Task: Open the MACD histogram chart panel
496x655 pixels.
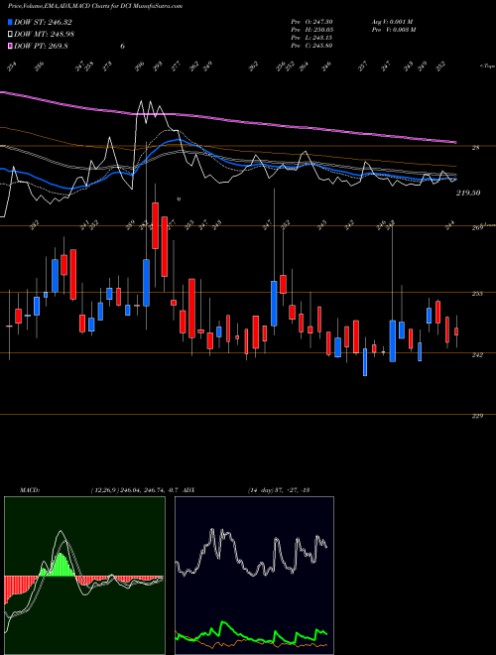Action: [84, 576]
